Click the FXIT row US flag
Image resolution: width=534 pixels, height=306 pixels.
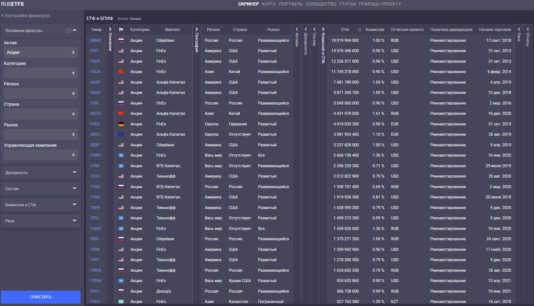click(121, 51)
